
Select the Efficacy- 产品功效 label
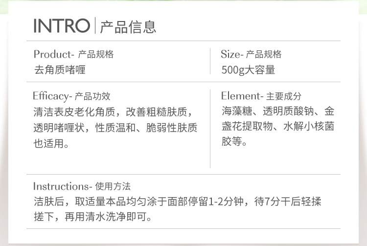[71, 96]
